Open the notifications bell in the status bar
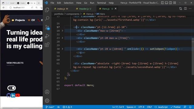This screenshot has width=194, height=109. [190, 107]
